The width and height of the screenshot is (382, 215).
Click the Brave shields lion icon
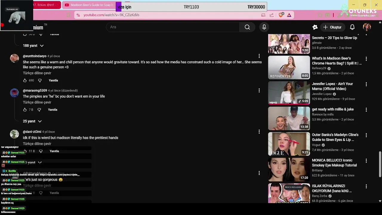pyautogui.click(x=281, y=15)
